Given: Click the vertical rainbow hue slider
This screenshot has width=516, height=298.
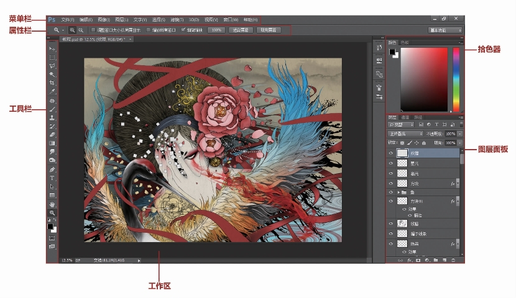Looking at the screenshot, I should pos(456,79).
